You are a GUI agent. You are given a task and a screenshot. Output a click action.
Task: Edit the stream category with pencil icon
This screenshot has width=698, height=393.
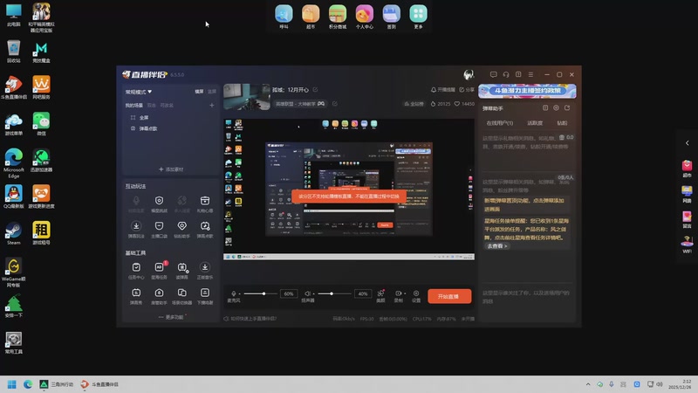coord(335,104)
